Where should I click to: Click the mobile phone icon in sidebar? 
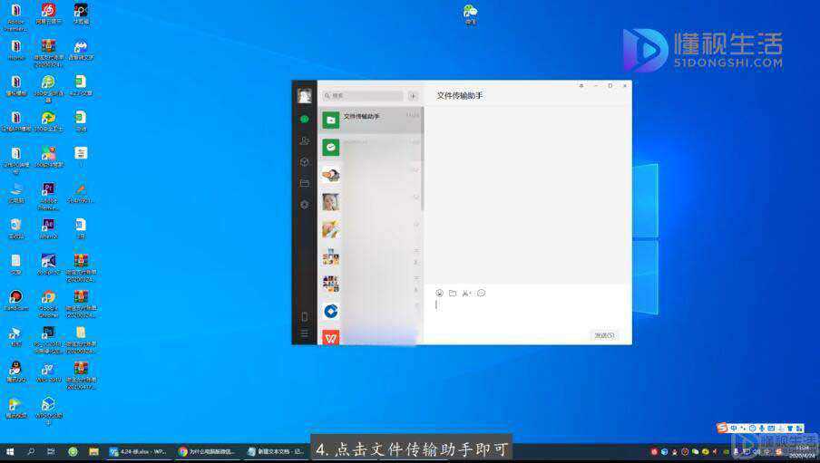point(305,317)
